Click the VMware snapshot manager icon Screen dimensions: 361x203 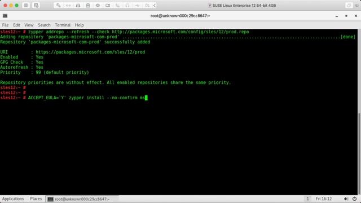(36, 5)
